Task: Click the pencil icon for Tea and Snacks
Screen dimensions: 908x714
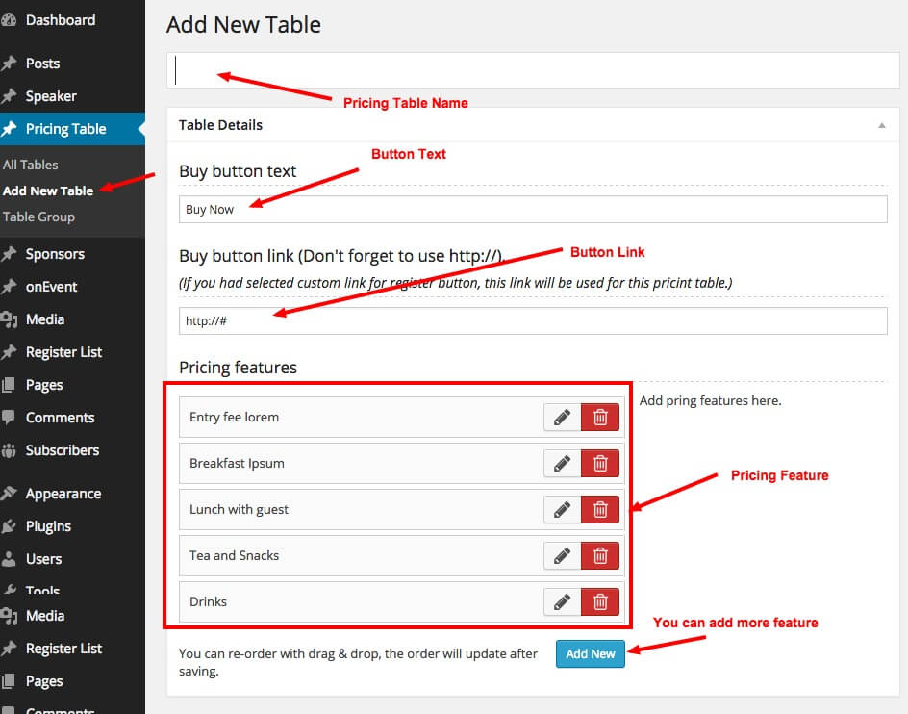Action: coord(563,555)
